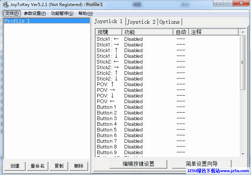Click the 自动 column header
251x175 pixels.
pos(181,32)
